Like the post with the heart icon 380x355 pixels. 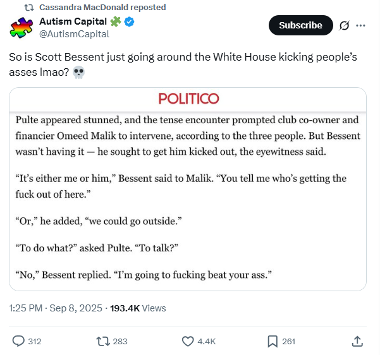[188, 341]
